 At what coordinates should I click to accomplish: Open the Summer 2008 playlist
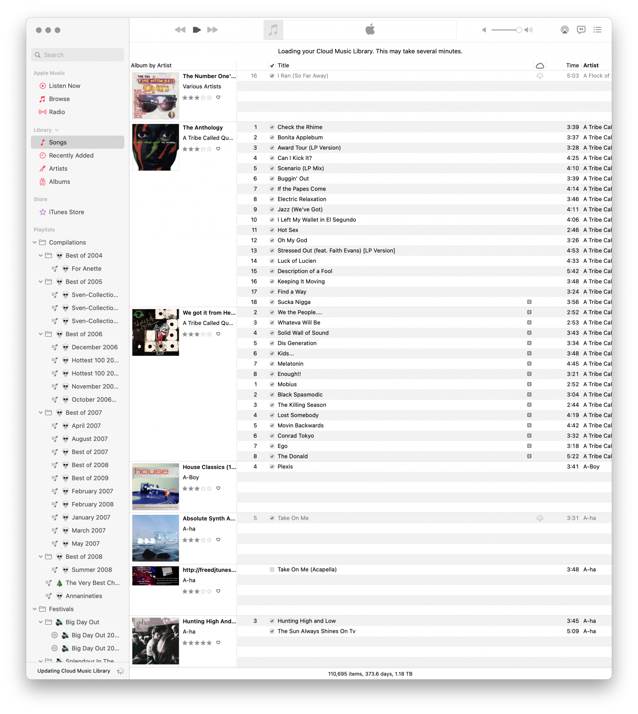[x=92, y=570]
